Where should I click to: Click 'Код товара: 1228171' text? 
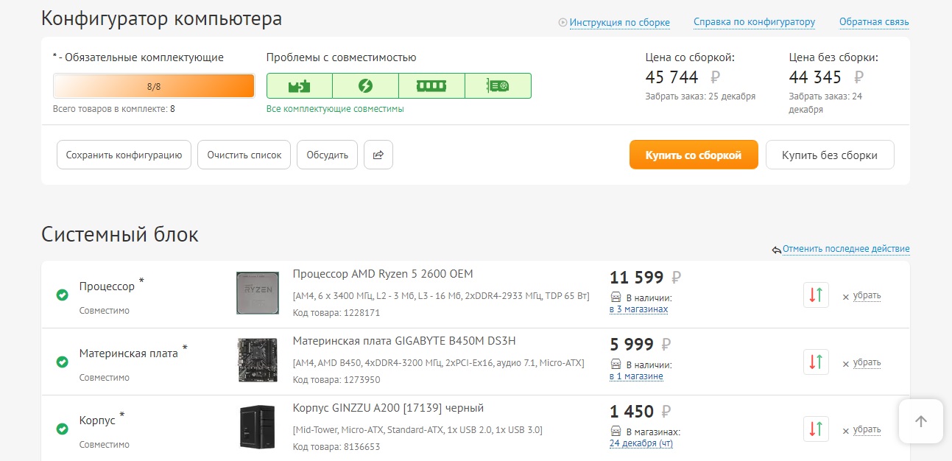(336, 313)
